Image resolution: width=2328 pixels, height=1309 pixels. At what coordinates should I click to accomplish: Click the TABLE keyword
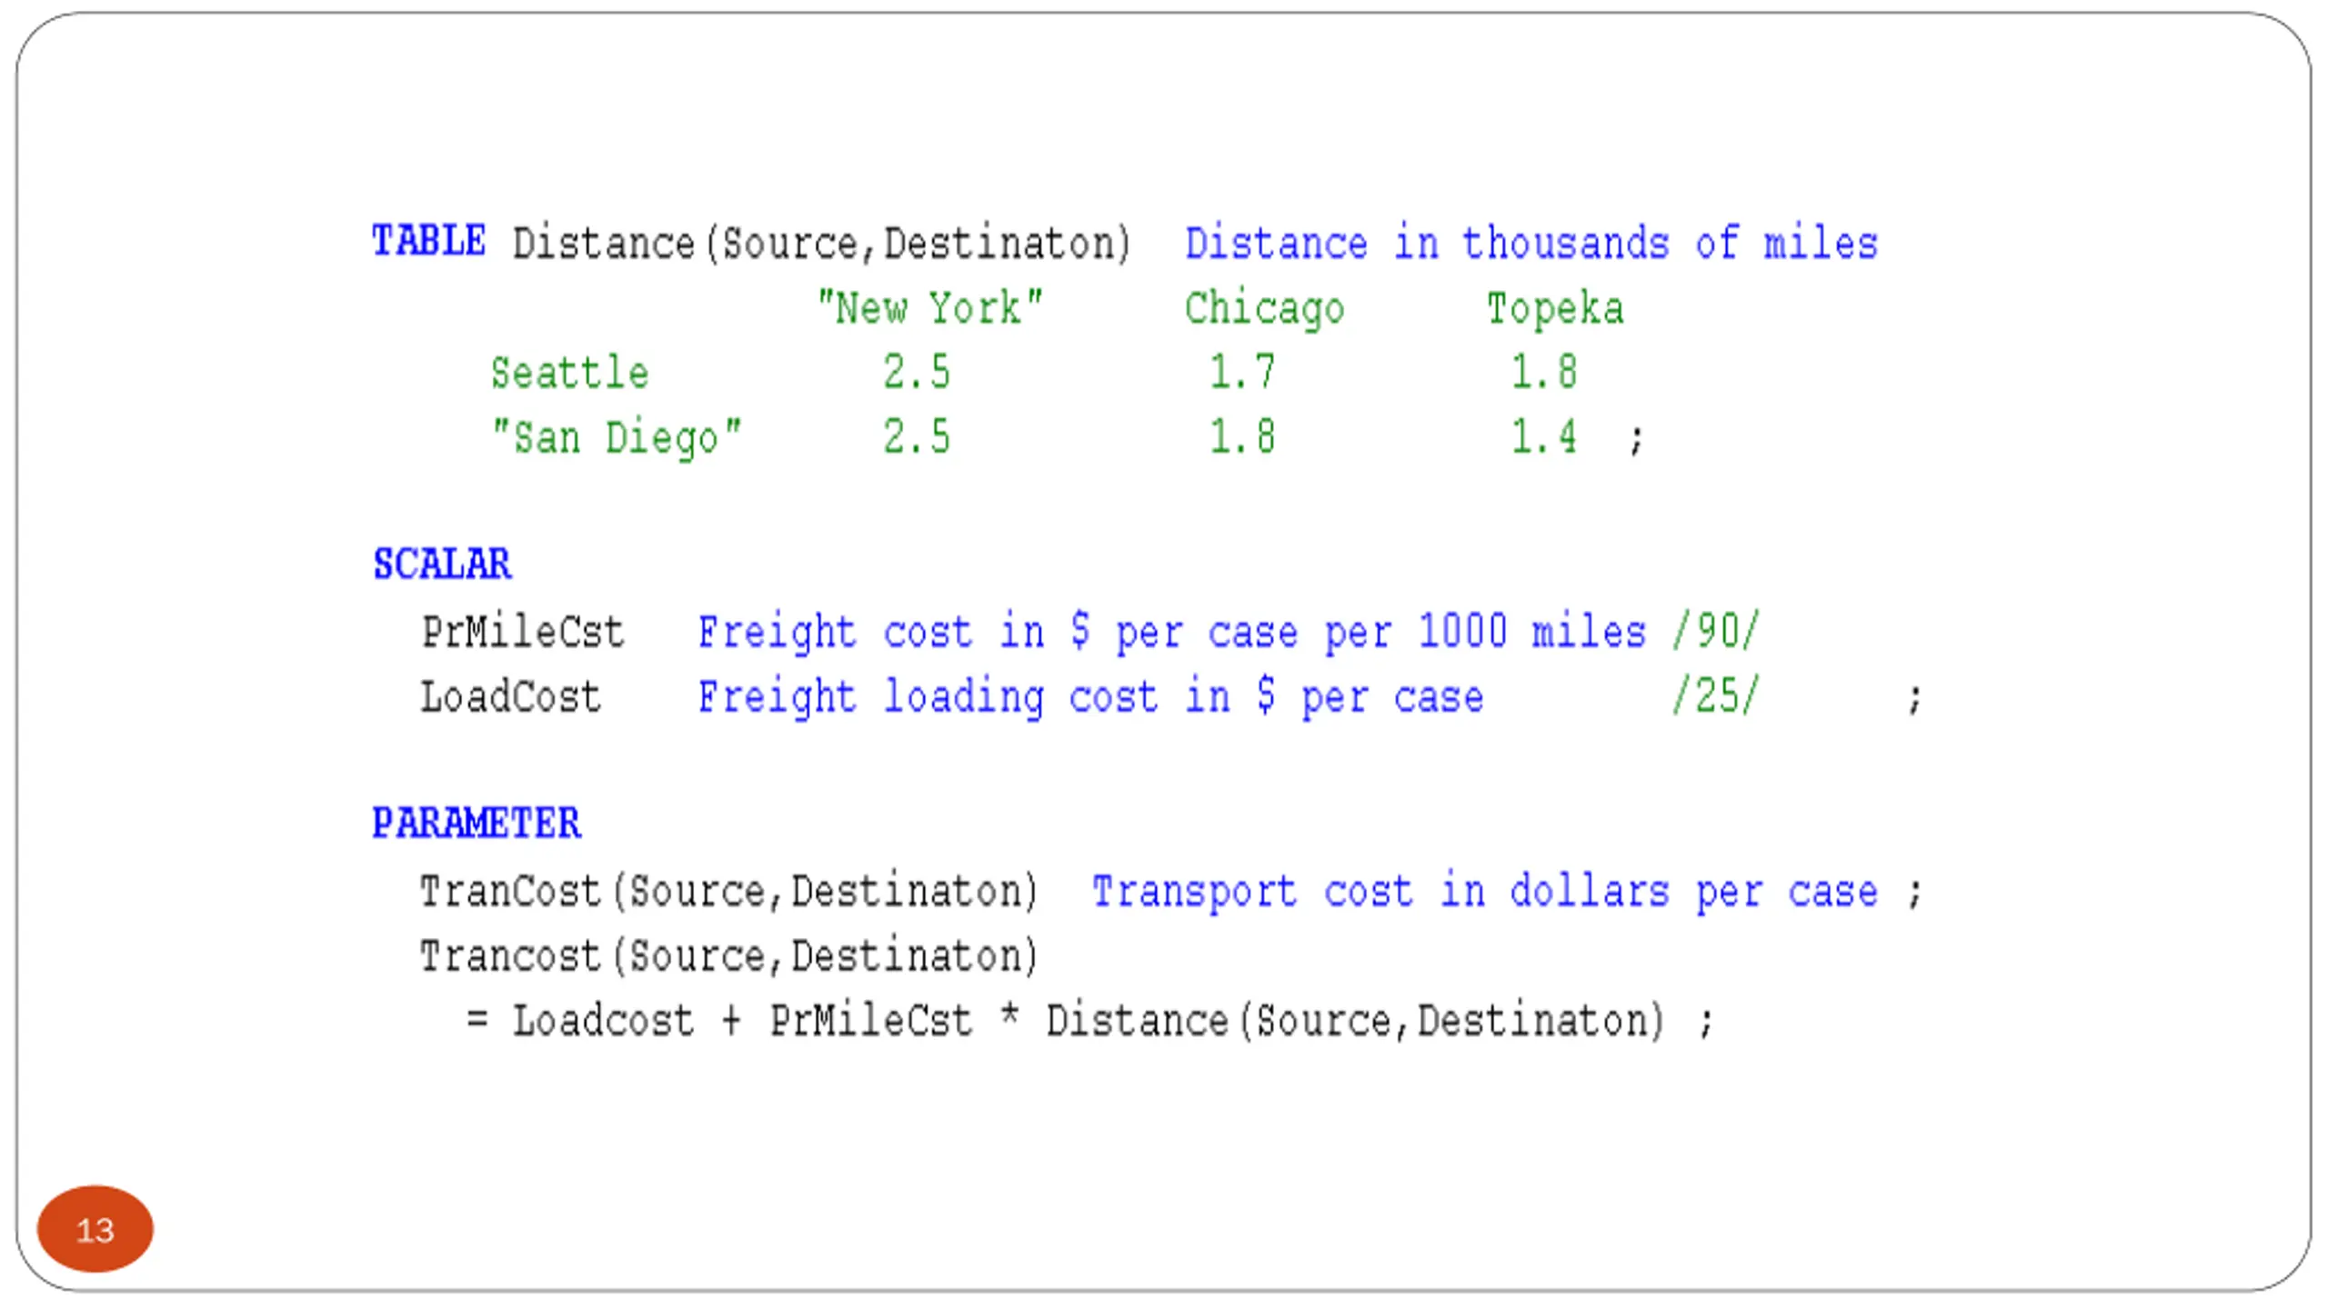[428, 242]
